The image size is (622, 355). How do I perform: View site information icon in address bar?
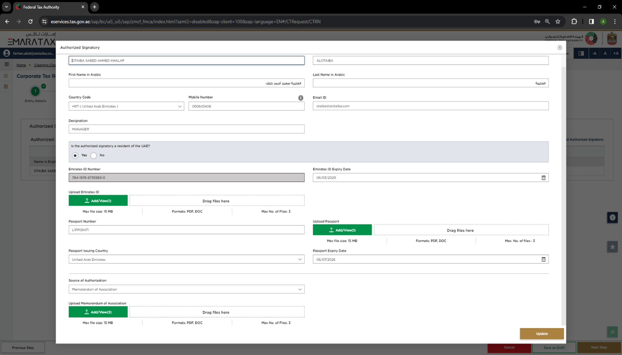[44, 22]
